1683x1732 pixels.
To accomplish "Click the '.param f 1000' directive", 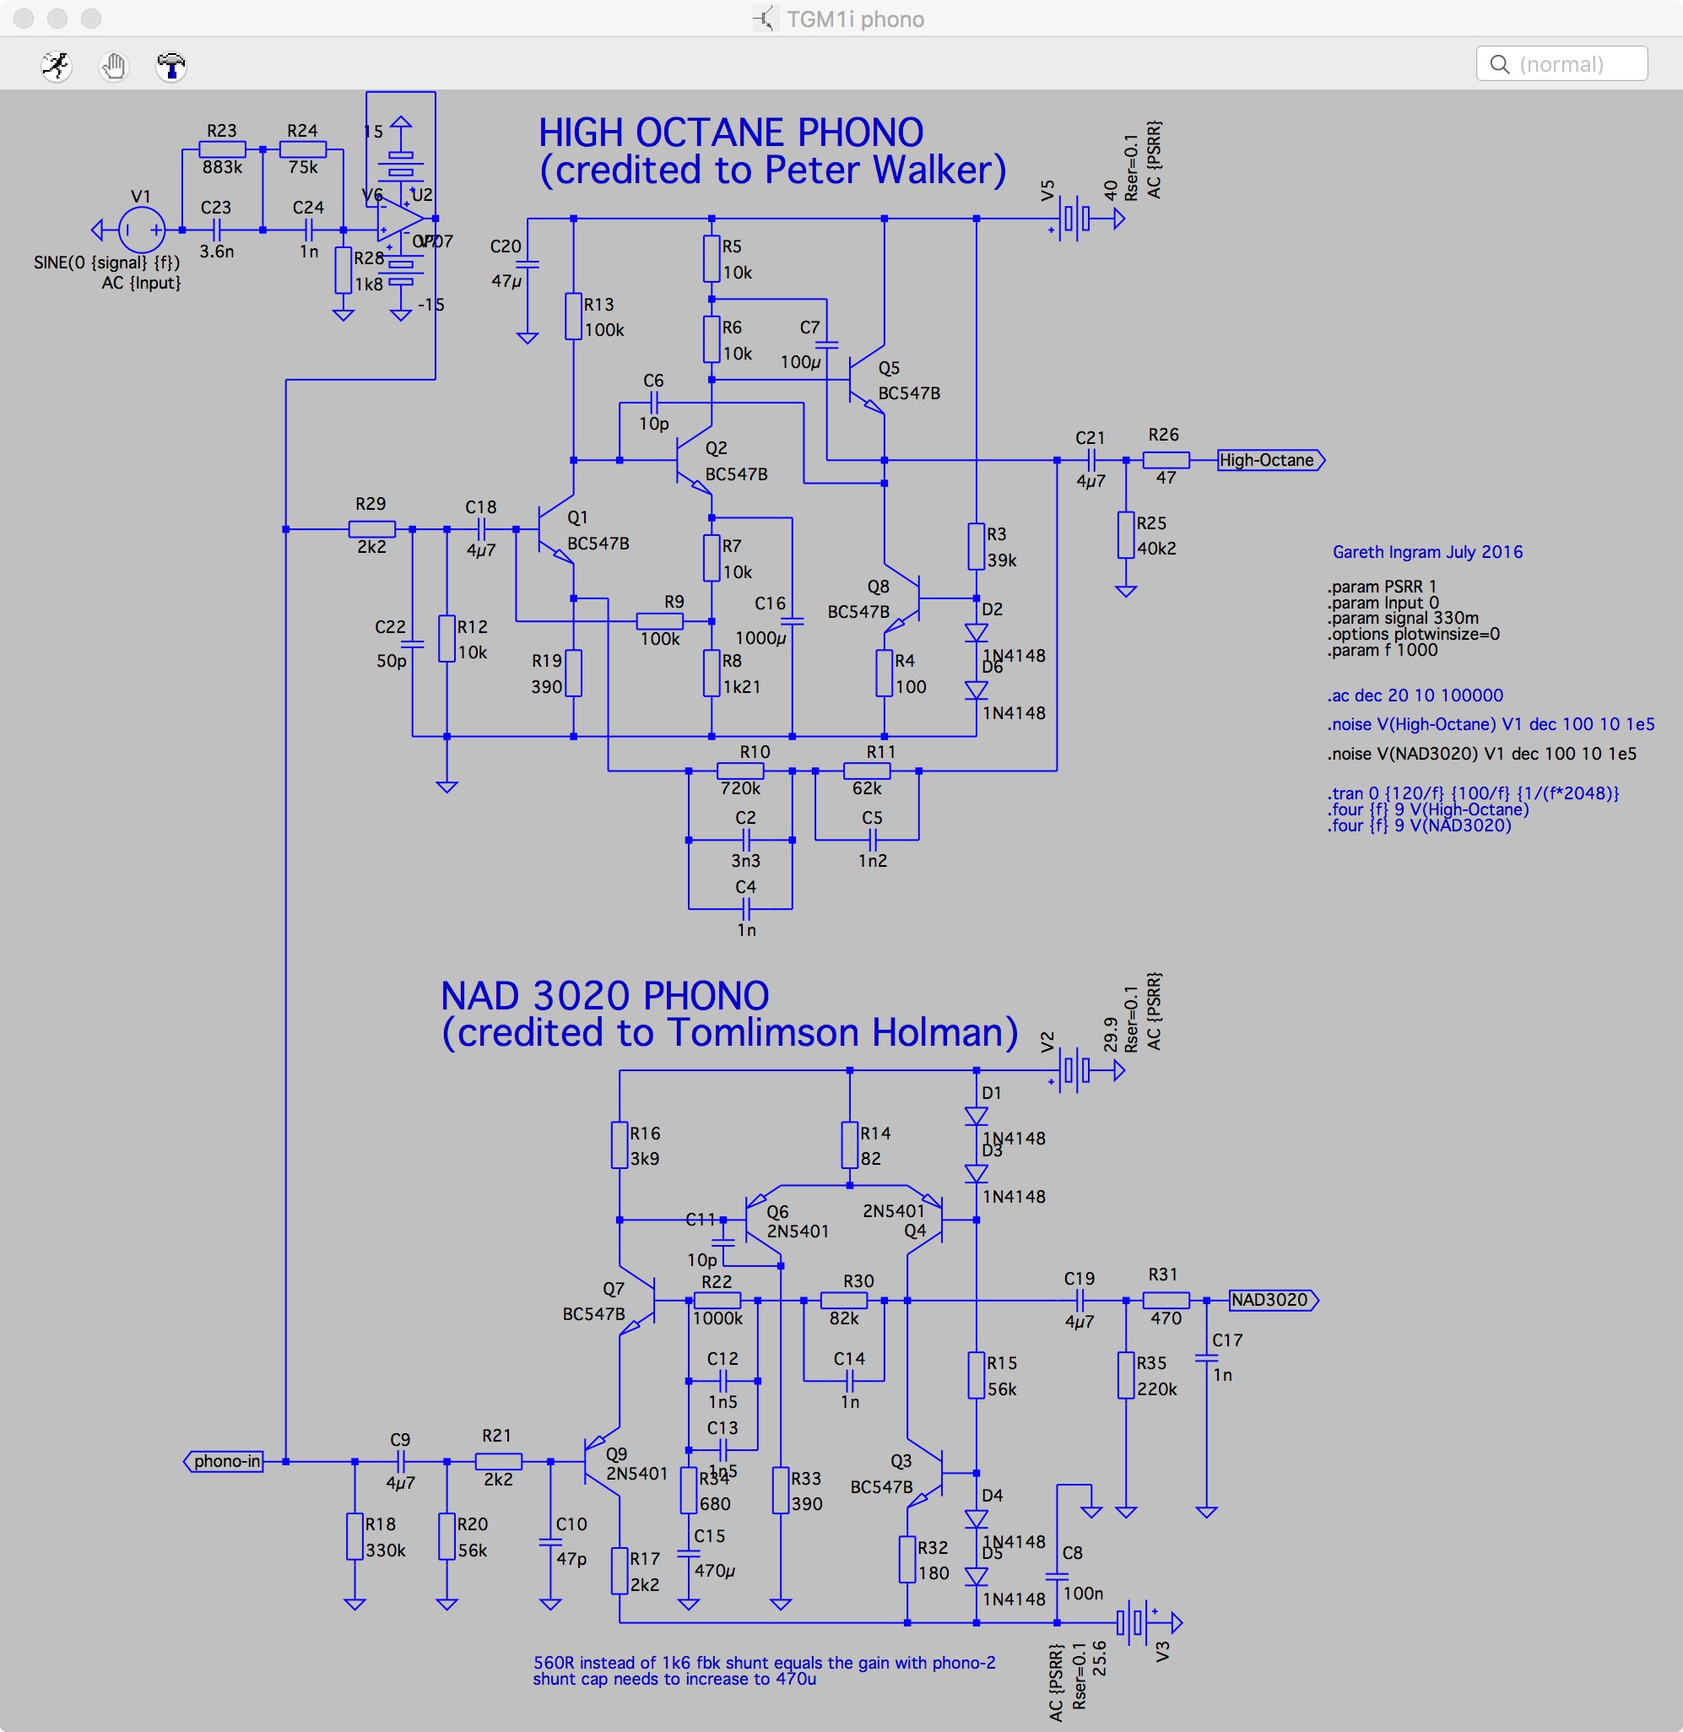I will click(x=1382, y=650).
